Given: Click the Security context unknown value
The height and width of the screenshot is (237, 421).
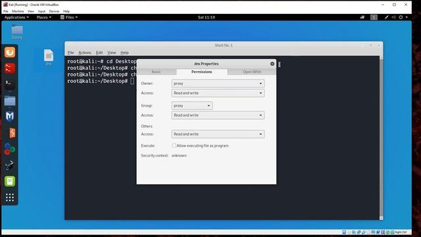Looking at the screenshot, I should [x=179, y=155].
